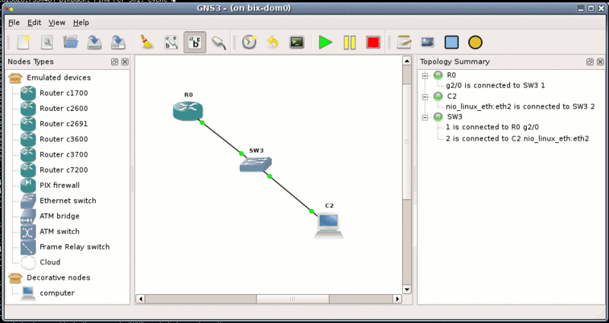Click the horizontal scrollbar thumb
Screen dimensions: 609x323
292,299
